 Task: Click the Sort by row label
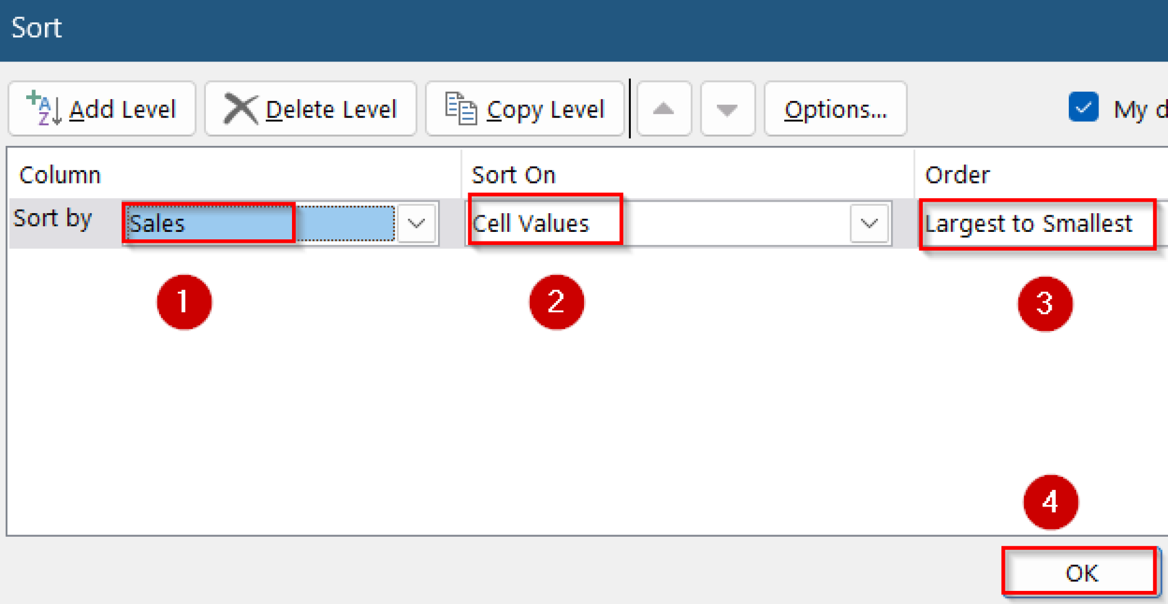(x=53, y=218)
